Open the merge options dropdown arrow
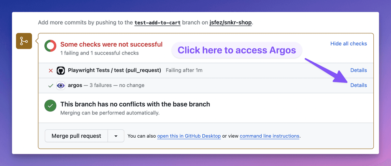Screen dimensions: 391x166 coord(116,136)
